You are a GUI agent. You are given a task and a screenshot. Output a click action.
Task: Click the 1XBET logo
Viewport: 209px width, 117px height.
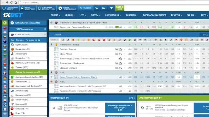pyautogui.click(x=13, y=15)
